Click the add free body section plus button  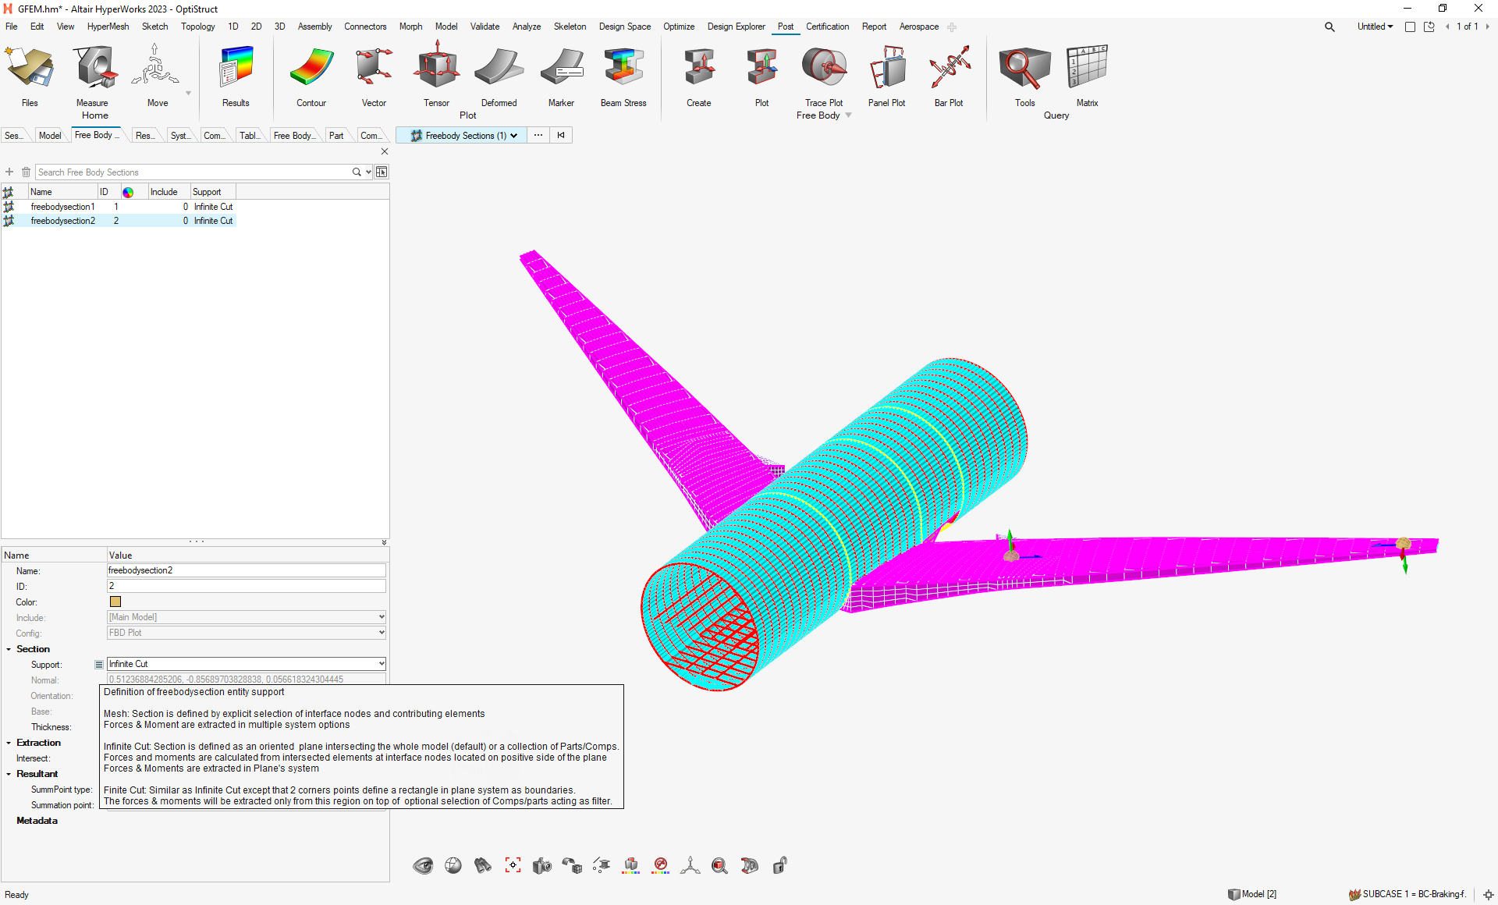[9, 172]
